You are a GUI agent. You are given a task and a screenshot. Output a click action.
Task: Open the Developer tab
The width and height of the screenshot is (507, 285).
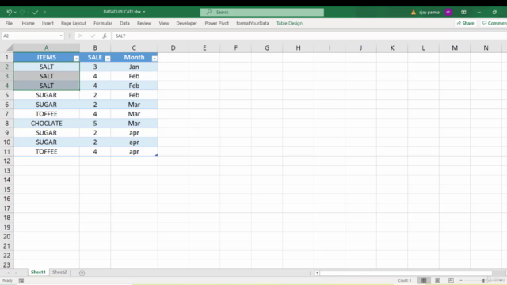click(x=187, y=23)
